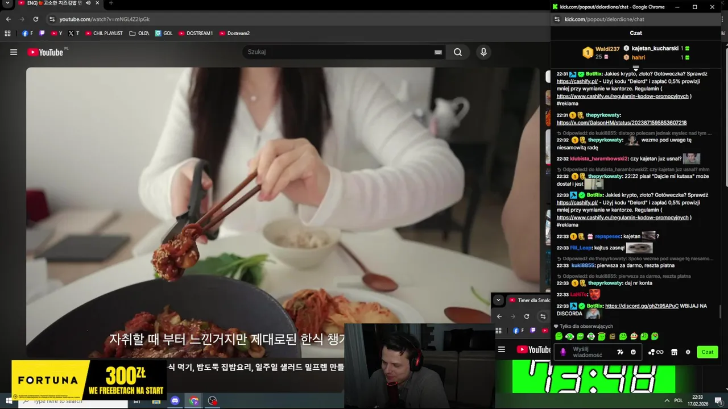Click chat window scrollbar thumb
728x409 pixels.
point(721,312)
